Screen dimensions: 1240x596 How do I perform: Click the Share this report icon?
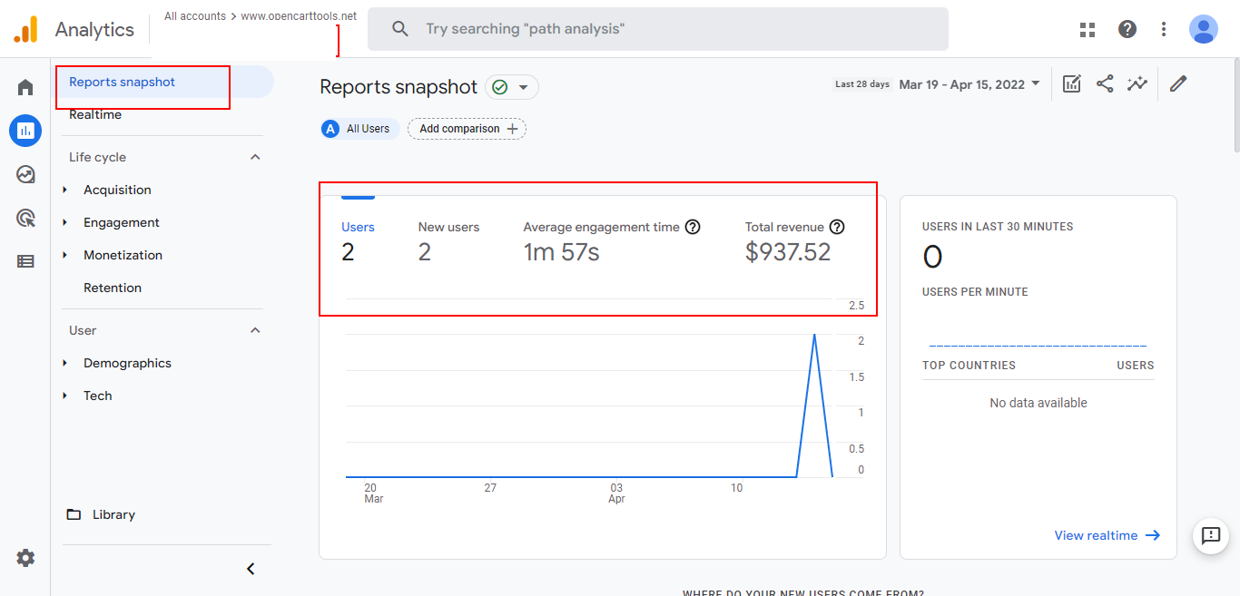pyautogui.click(x=1105, y=84)
